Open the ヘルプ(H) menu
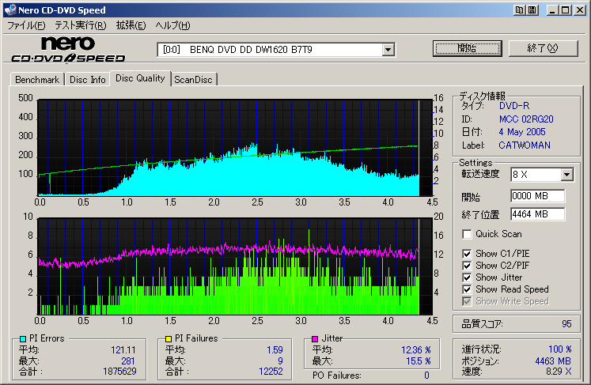 [x=172, y=25]
